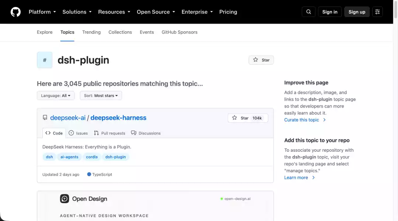Viewport: 398px width, 221px height.
Task: Click the star icon in topic Star button
Action: pos(255,60)
